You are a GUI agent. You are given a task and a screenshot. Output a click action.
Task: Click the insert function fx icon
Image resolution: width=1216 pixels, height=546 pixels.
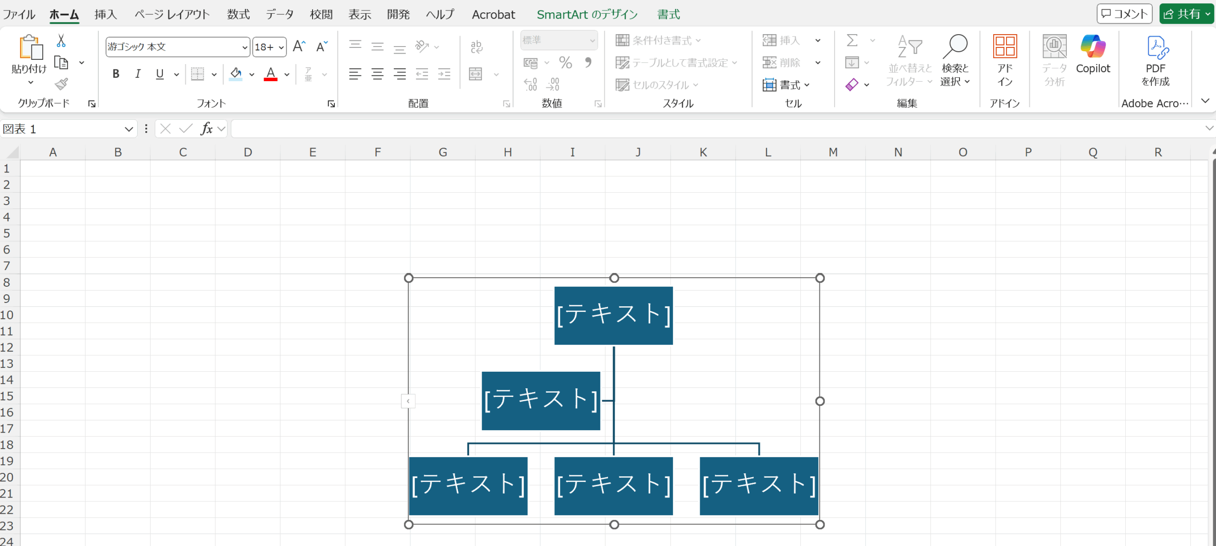tap(207, 129)
